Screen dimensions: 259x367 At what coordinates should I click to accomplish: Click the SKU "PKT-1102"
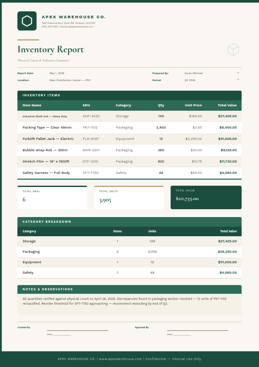90,128
